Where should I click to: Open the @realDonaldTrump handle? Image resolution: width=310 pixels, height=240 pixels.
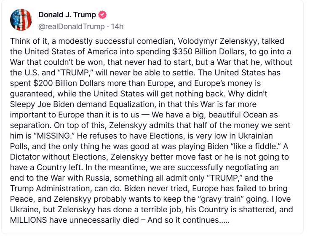pos(72,26)
